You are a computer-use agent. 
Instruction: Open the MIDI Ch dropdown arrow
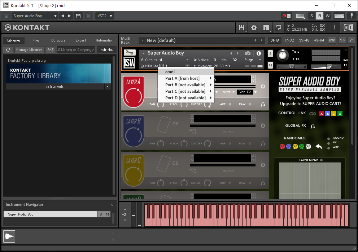pyautogui.click(x=187, y=66)
